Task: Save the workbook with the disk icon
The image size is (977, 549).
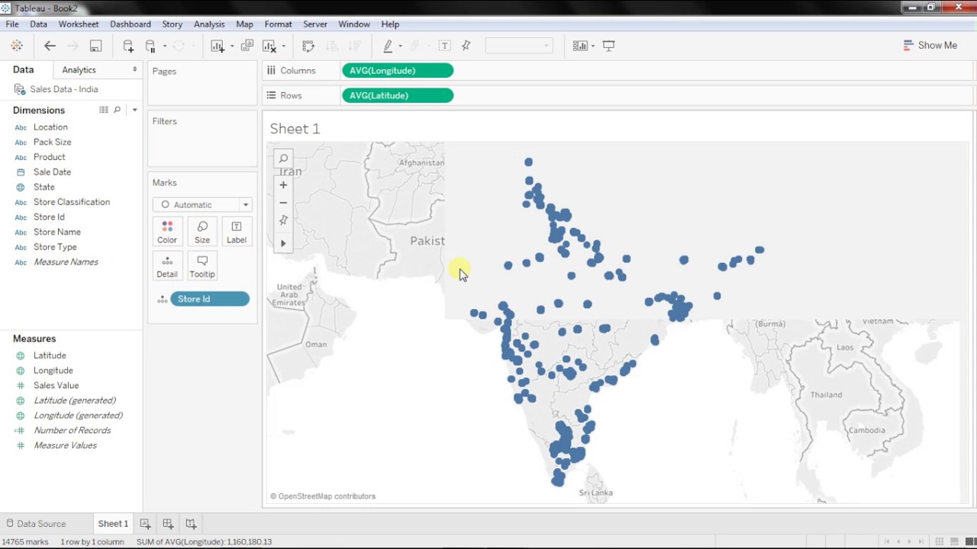Action: click(x=95, y=46)
